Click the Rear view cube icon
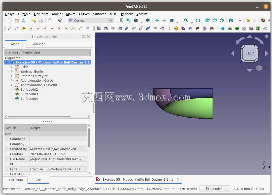Viewport: 272px width, 195px height. [x=231, y=20]
